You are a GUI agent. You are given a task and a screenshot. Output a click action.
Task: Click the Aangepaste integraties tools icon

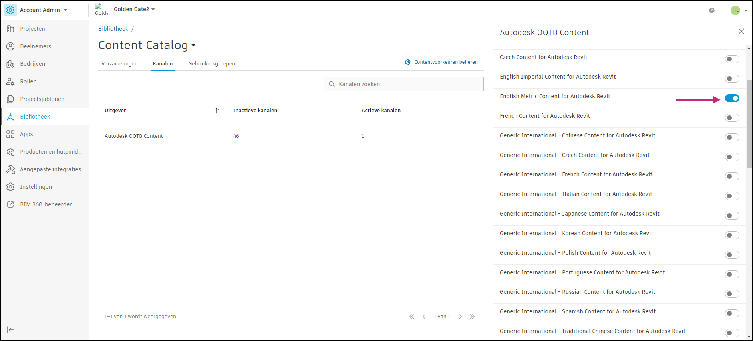pyautogui.click(x=10, y=169)
